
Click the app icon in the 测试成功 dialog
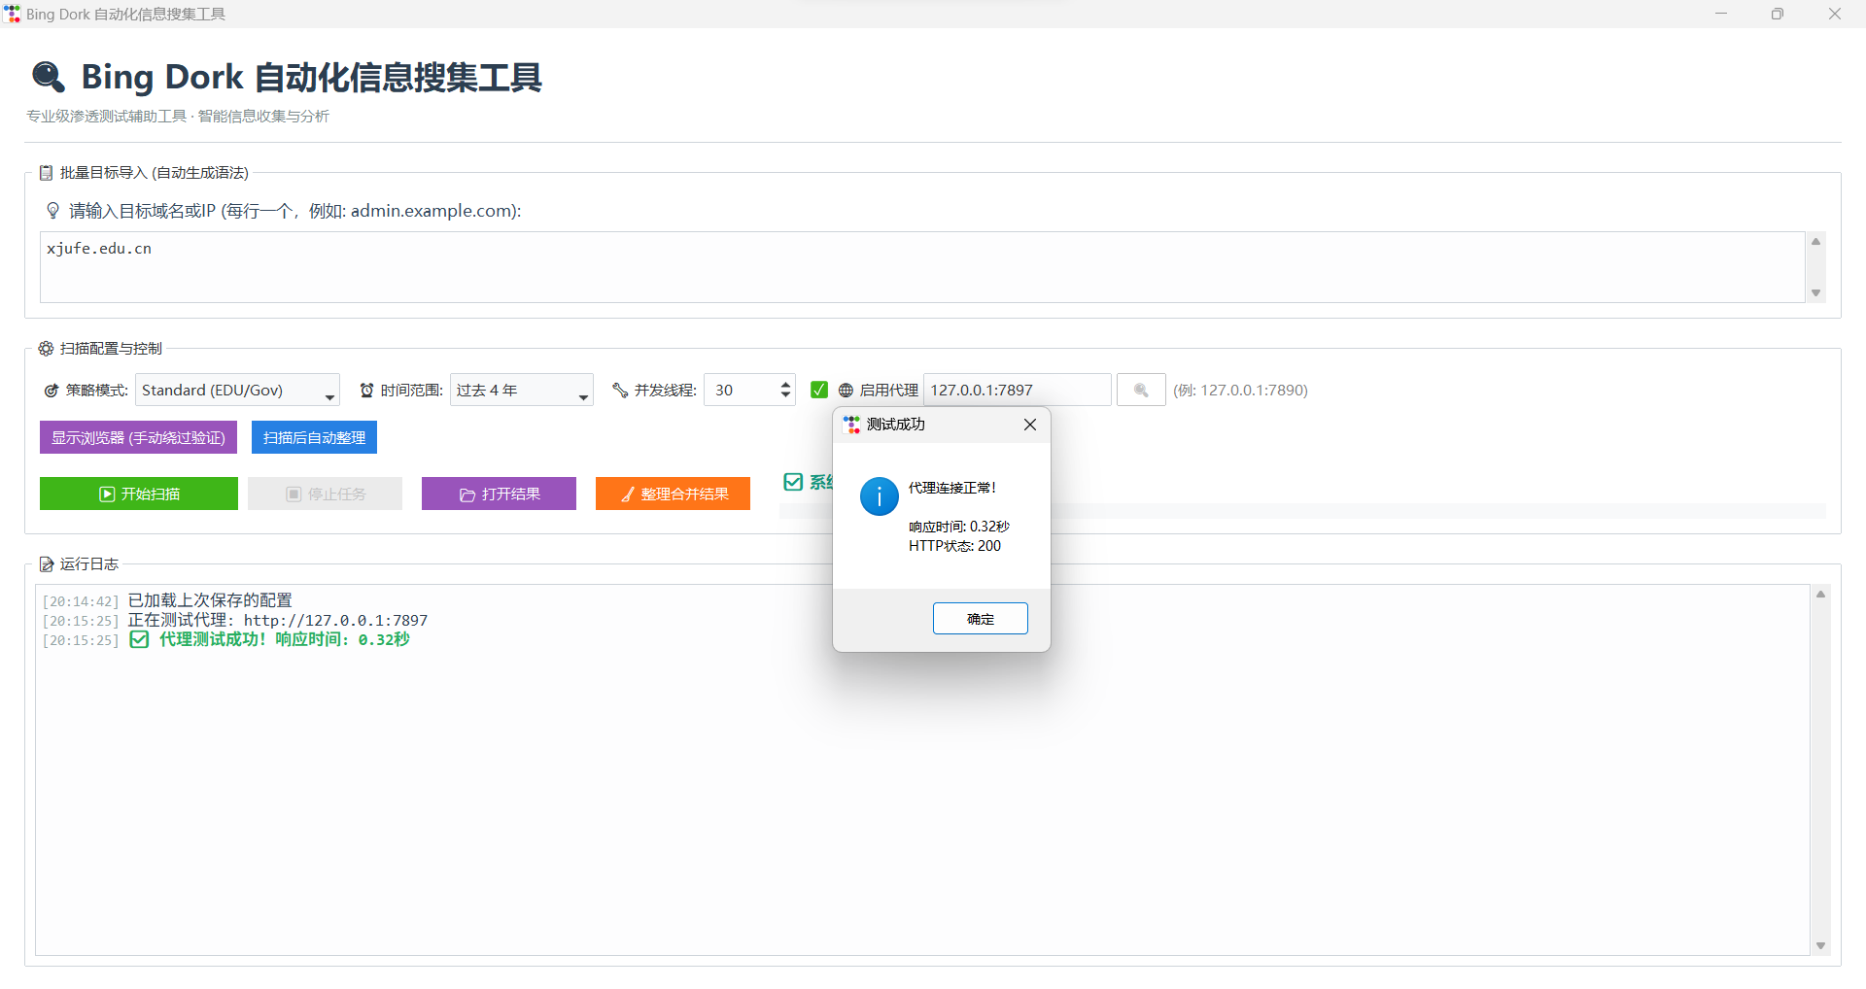[x=852, y=425]
